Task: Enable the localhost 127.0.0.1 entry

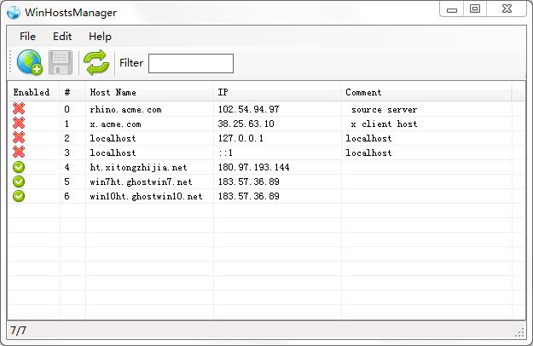Action: 19,138
